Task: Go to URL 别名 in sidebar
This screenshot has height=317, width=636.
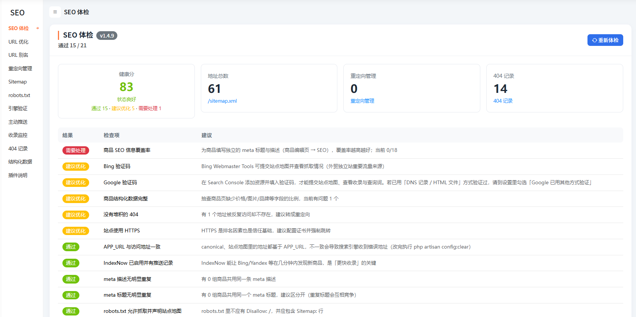Action: [x=18, y=55]
